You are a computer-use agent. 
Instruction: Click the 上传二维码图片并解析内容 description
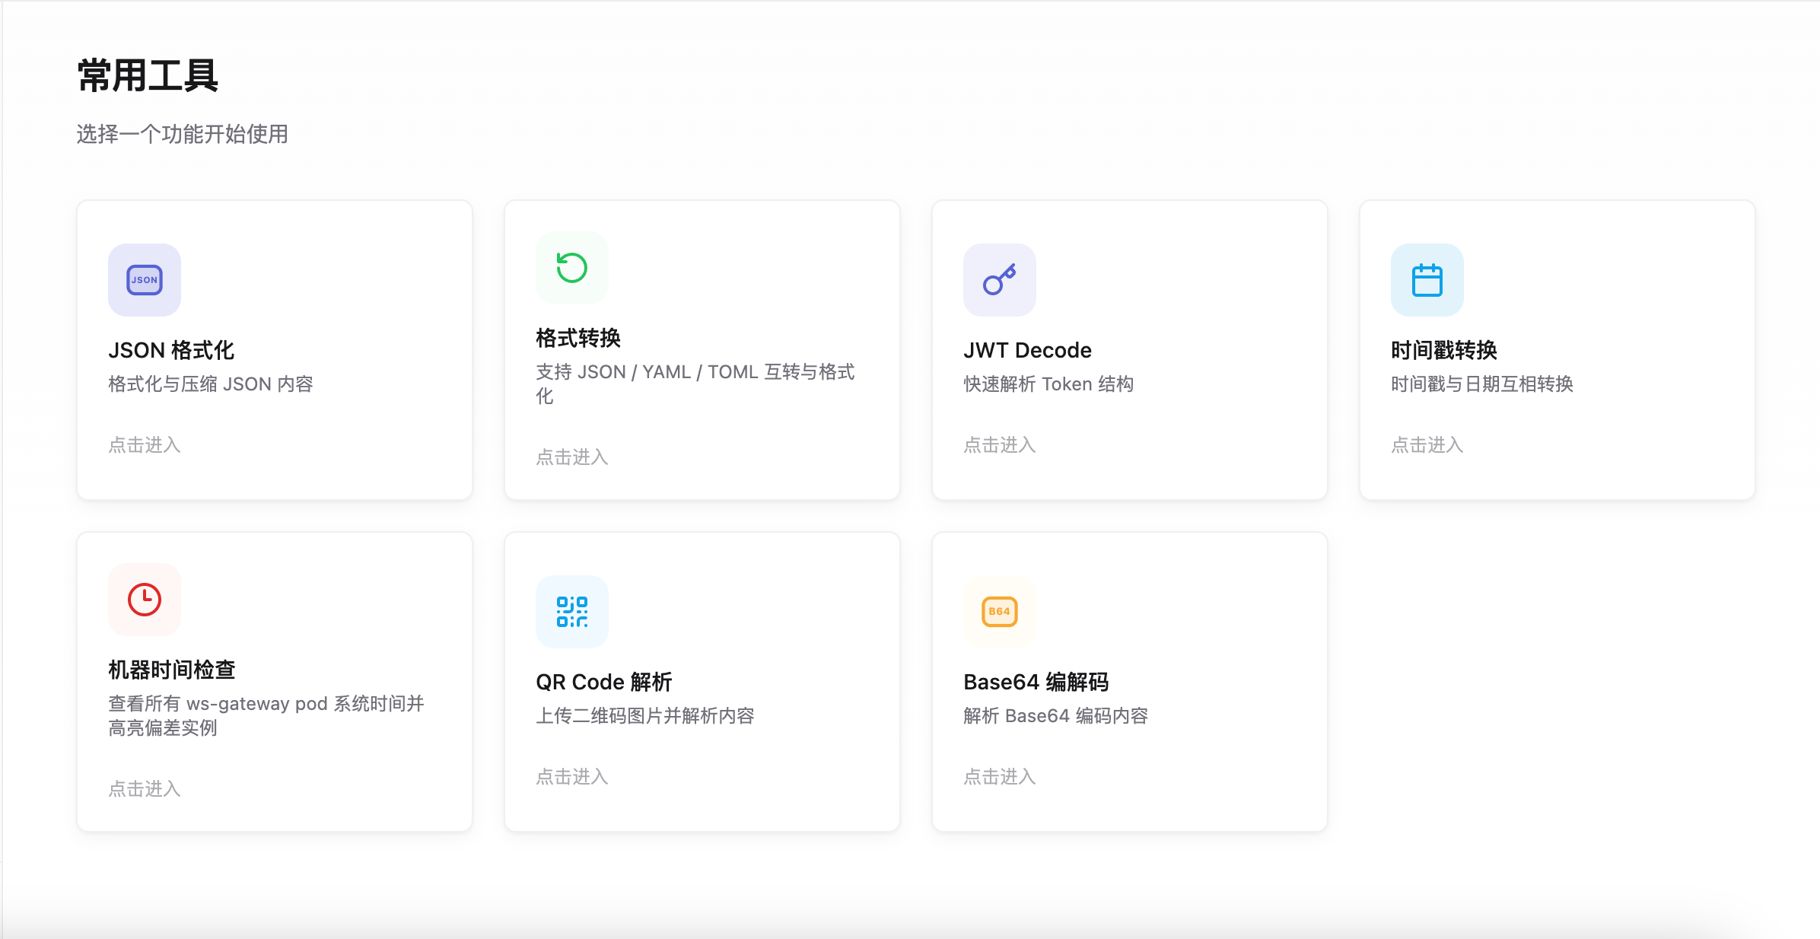click(645, 716)
